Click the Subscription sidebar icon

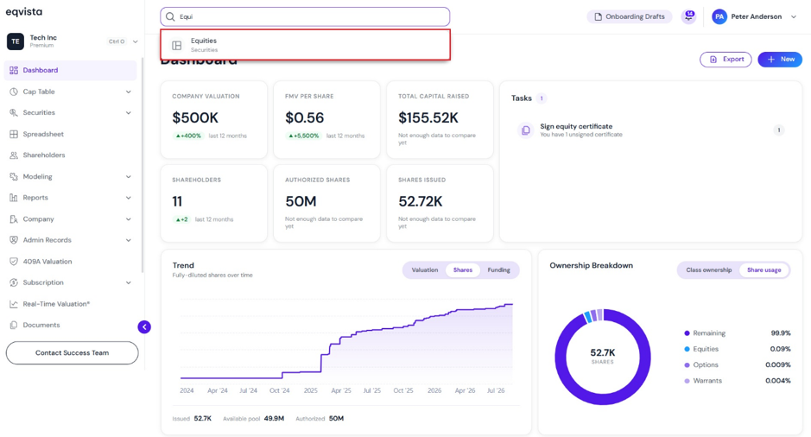pos(14,282)
